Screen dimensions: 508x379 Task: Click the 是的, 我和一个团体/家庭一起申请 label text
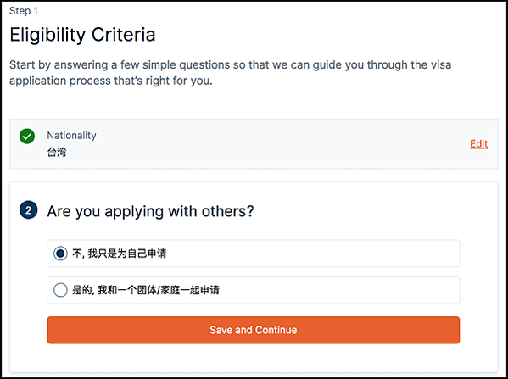146,290
